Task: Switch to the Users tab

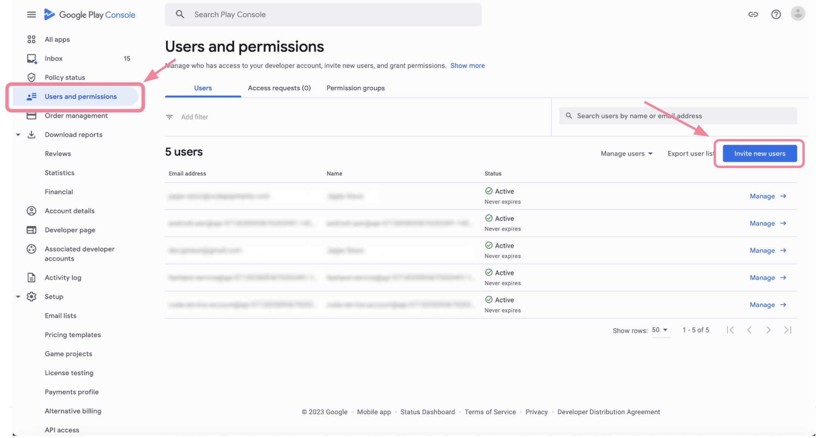Action: point(203,88)
